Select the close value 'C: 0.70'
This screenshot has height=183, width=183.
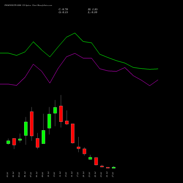pos(63,10)
